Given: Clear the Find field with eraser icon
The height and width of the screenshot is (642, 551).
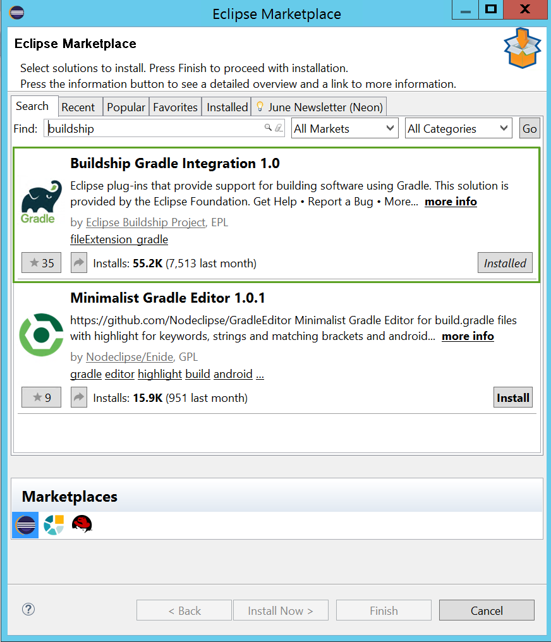Looking at the screenshot, I should click(x=279, y=128).
